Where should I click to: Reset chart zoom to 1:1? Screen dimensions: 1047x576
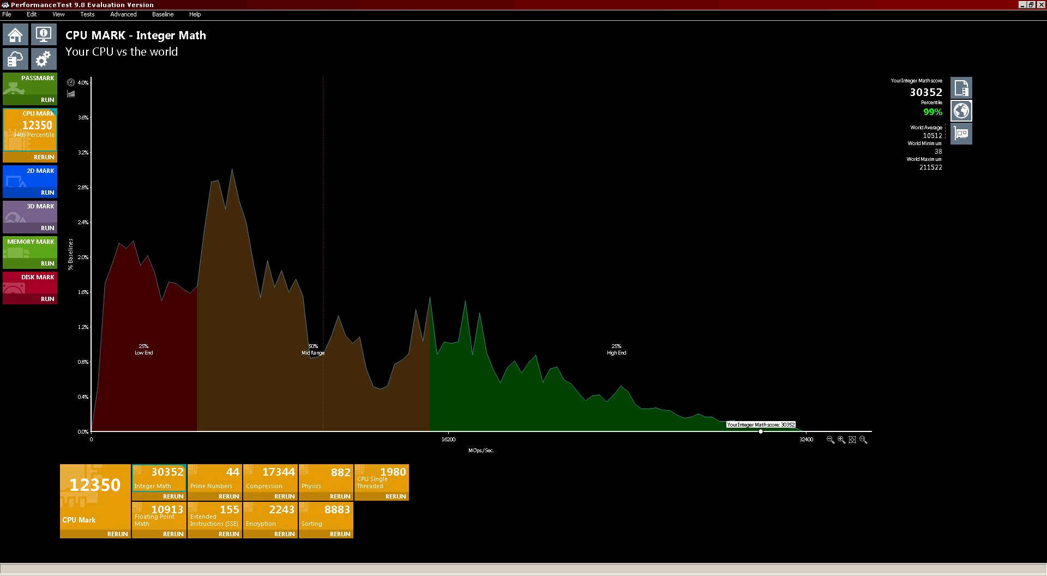(863, 440)
